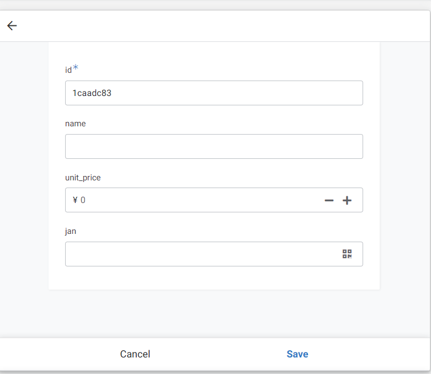Save the new record

point(297,354)
